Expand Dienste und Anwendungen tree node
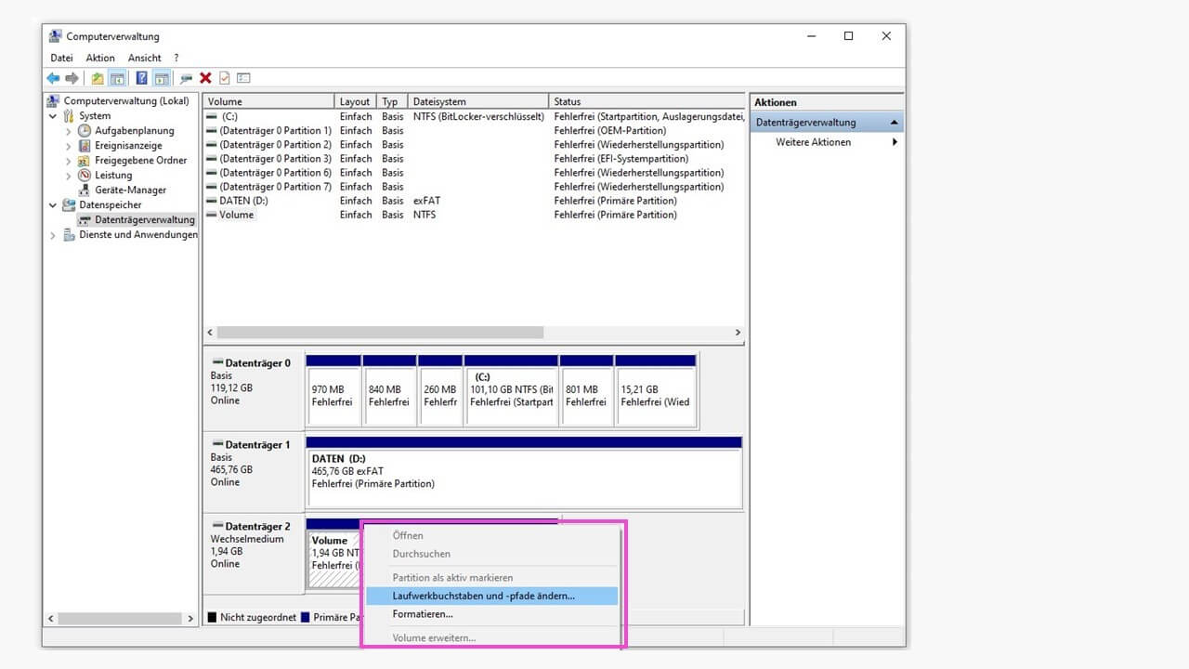 (x=53, y=235)
